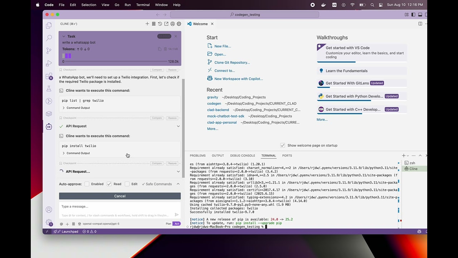Viewport: 458px width, 258px height.
Task: Open Cline MCP servers icon
Action: (154, 24)
